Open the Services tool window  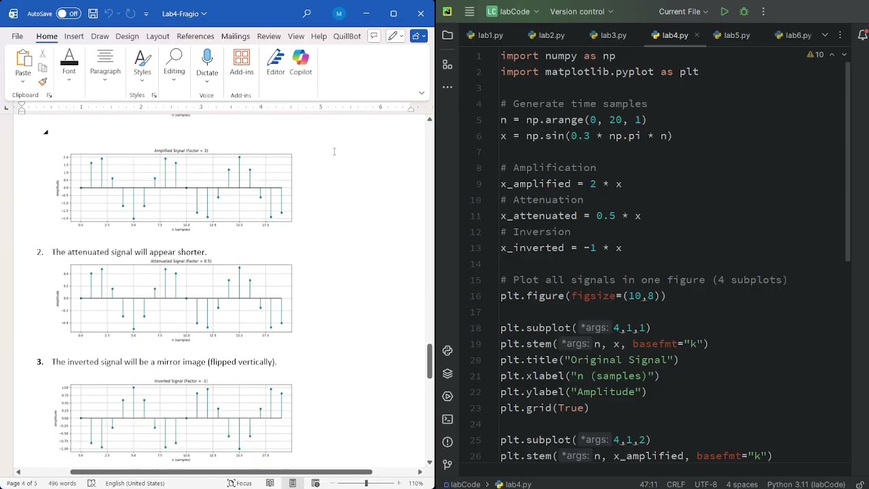point(447,396)
